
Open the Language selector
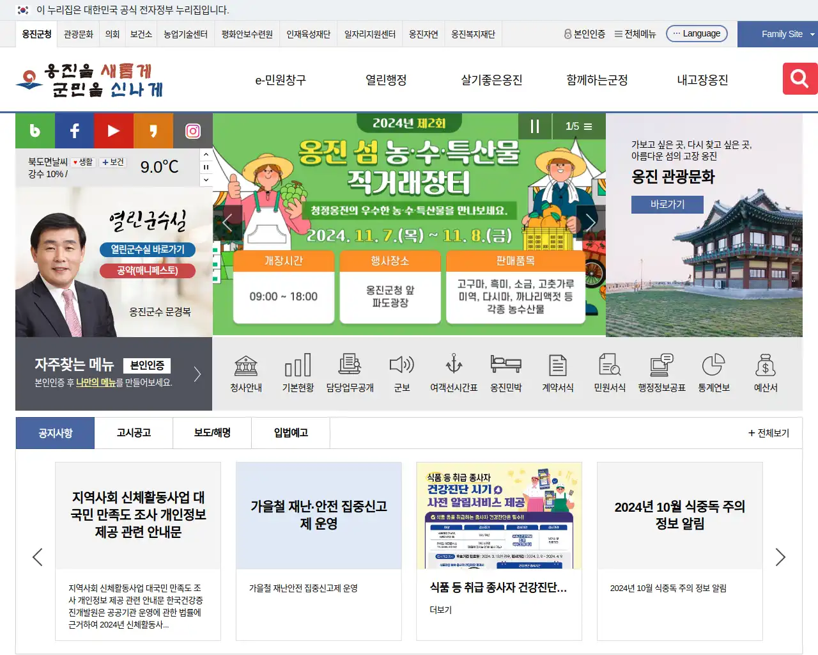point(696,34)
